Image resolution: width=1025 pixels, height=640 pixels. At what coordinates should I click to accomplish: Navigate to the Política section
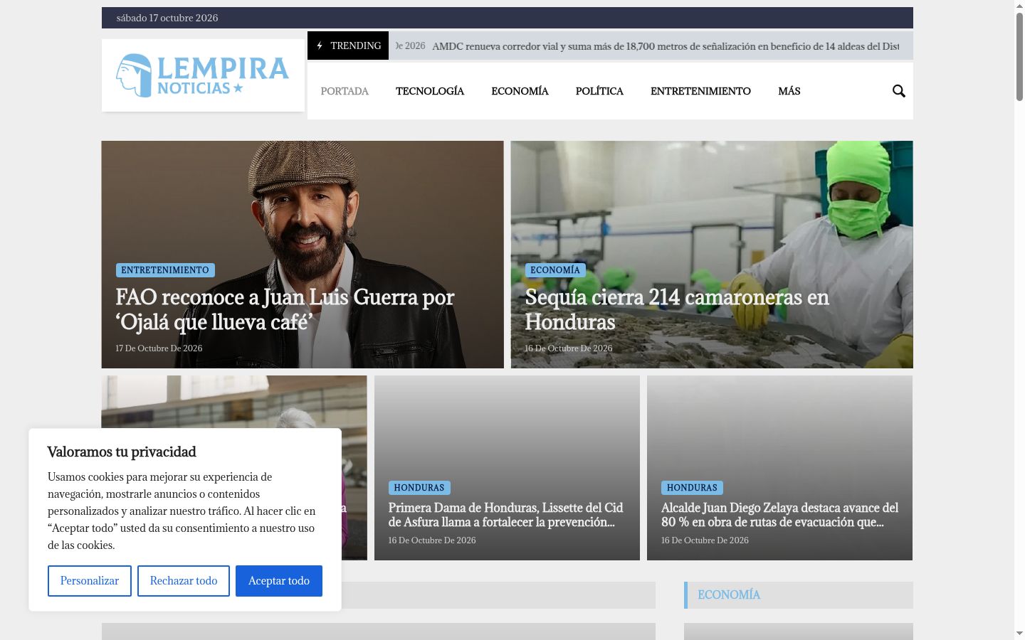point(599,91)
